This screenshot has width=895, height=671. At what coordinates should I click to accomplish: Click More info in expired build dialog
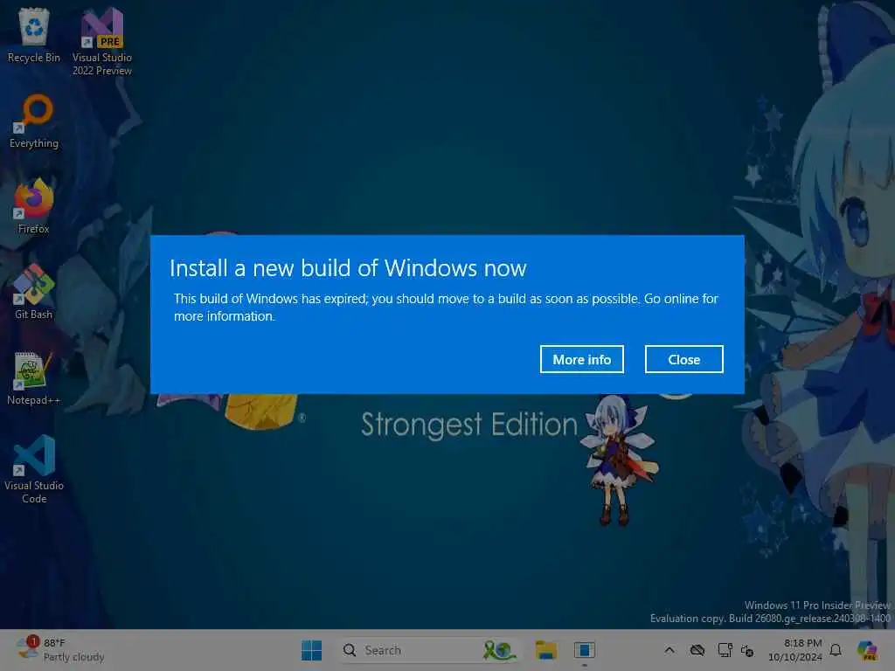tap(581, 359)
